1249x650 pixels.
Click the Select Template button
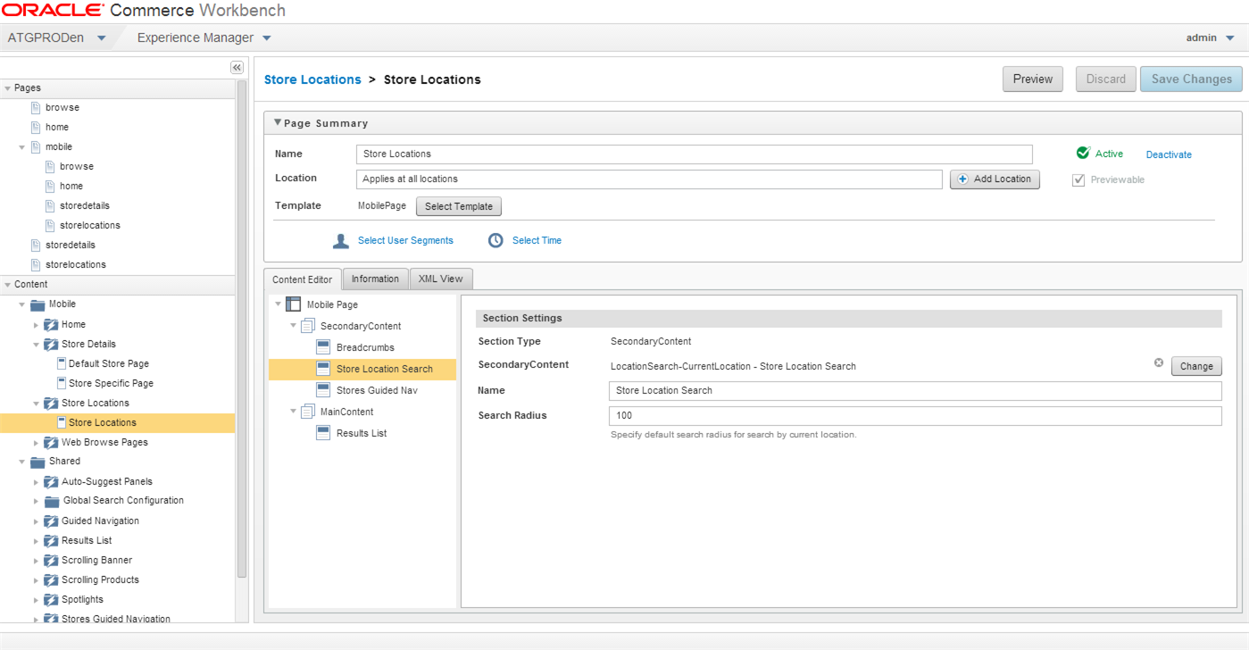(459, 206)
